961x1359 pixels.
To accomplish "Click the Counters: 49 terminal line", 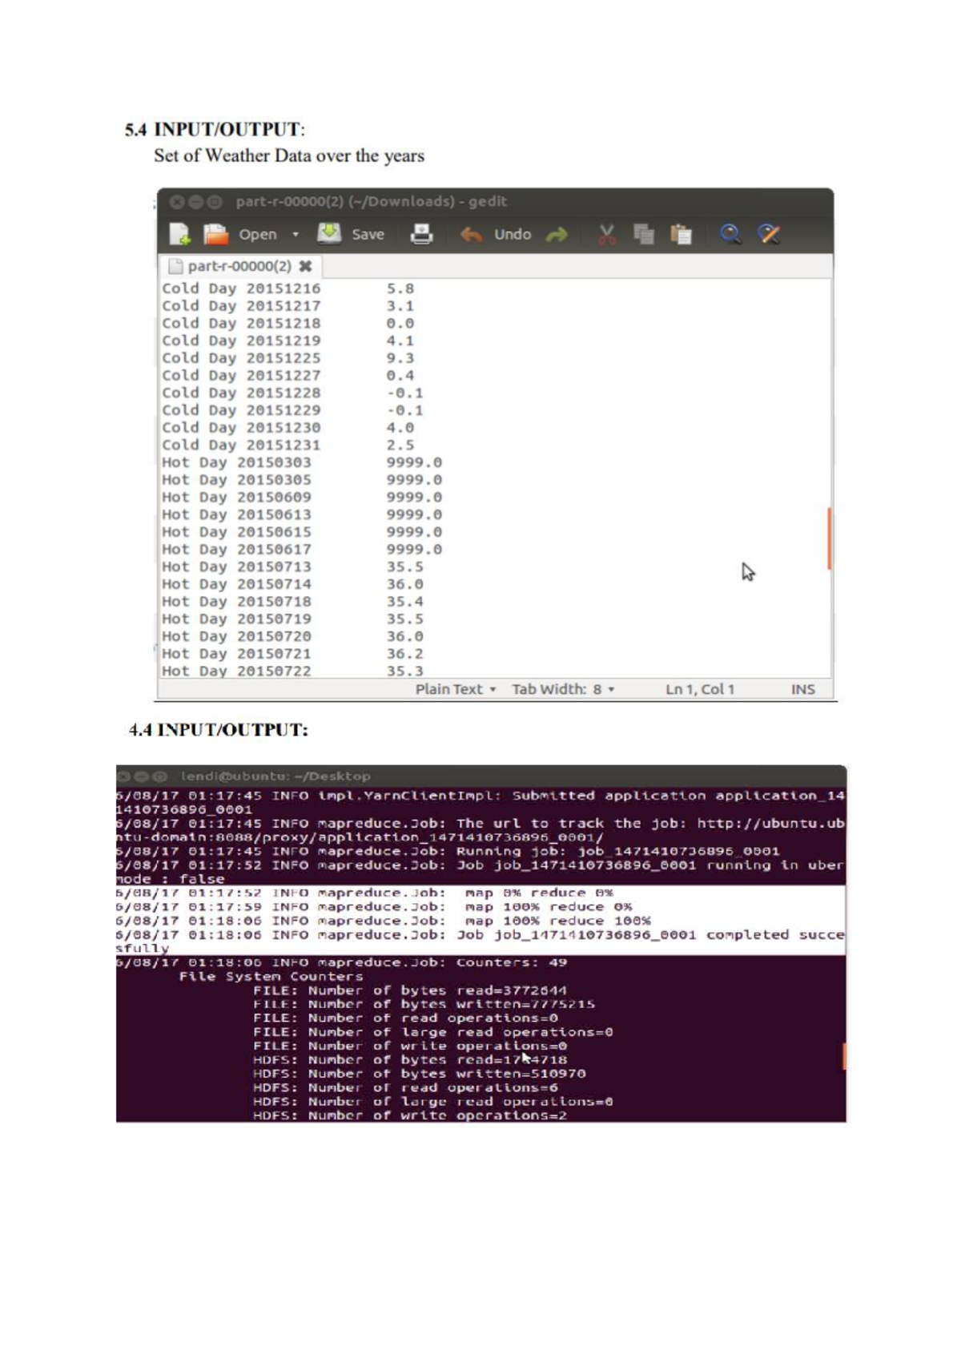I will pos(342,962).
